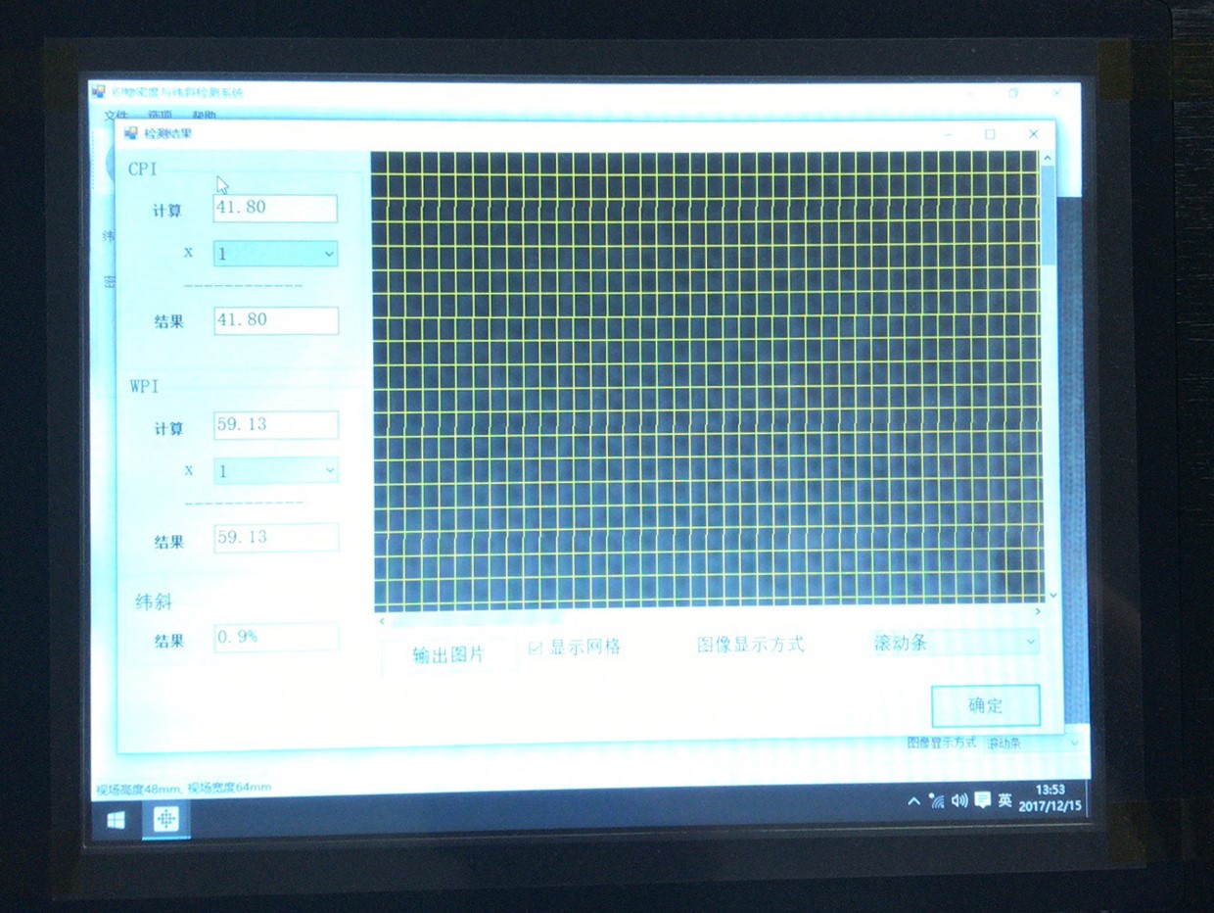Viewport: 1214px width, 913px height.
Task: Click the CPI group heading
Action: [142, 169]
